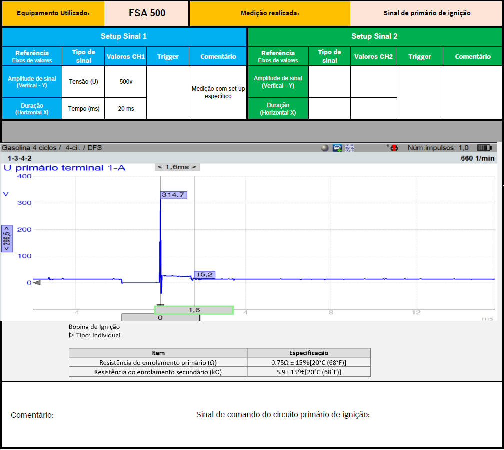This screenshot has width=504, height=450.
Task: Click the blue vehicle identification icon
Action: [337, 148]
